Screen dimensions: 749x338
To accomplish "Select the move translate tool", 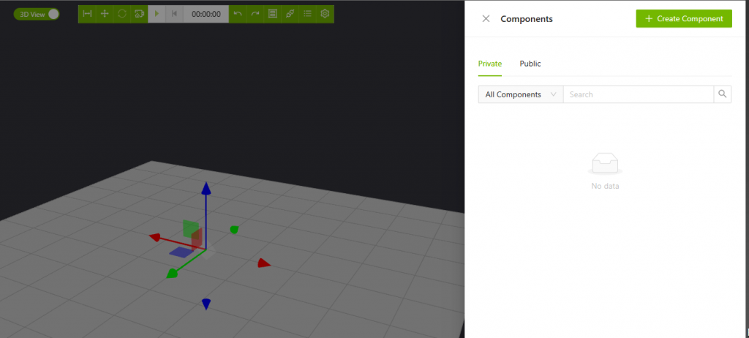I will point(105,14).
